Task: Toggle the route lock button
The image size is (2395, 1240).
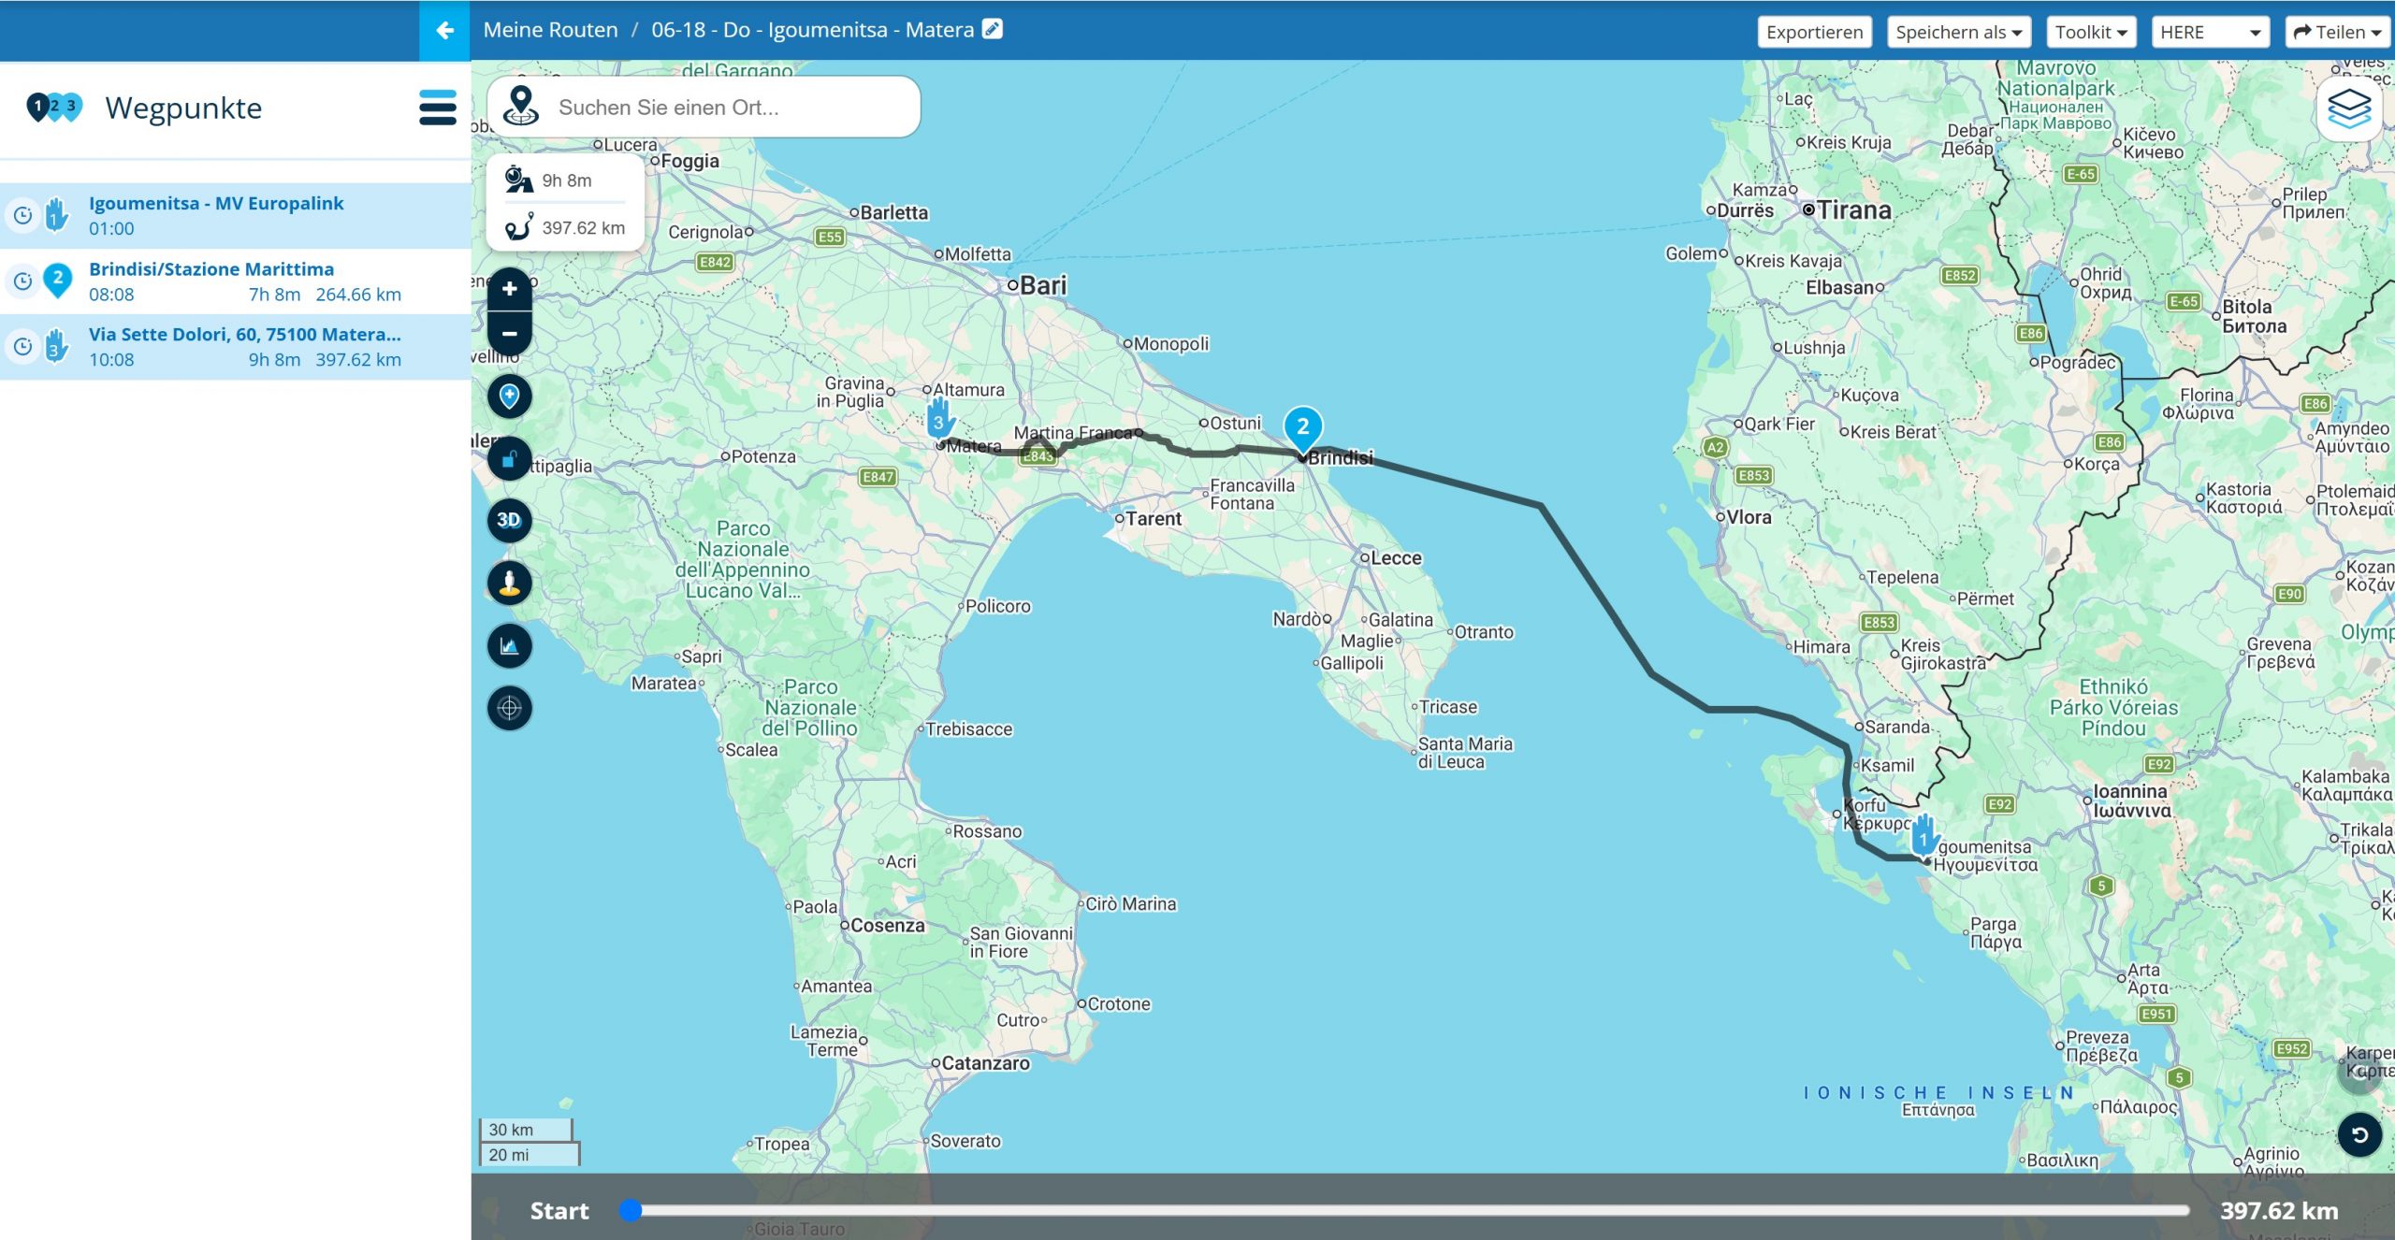Action: pos(510,459)
